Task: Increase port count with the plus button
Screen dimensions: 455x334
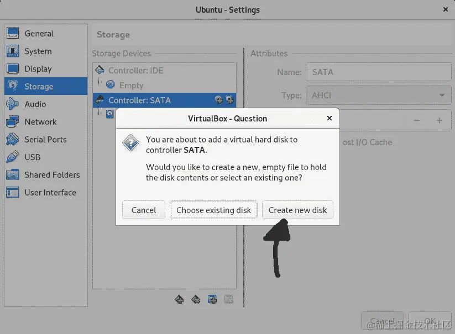Action: (440, 120)
